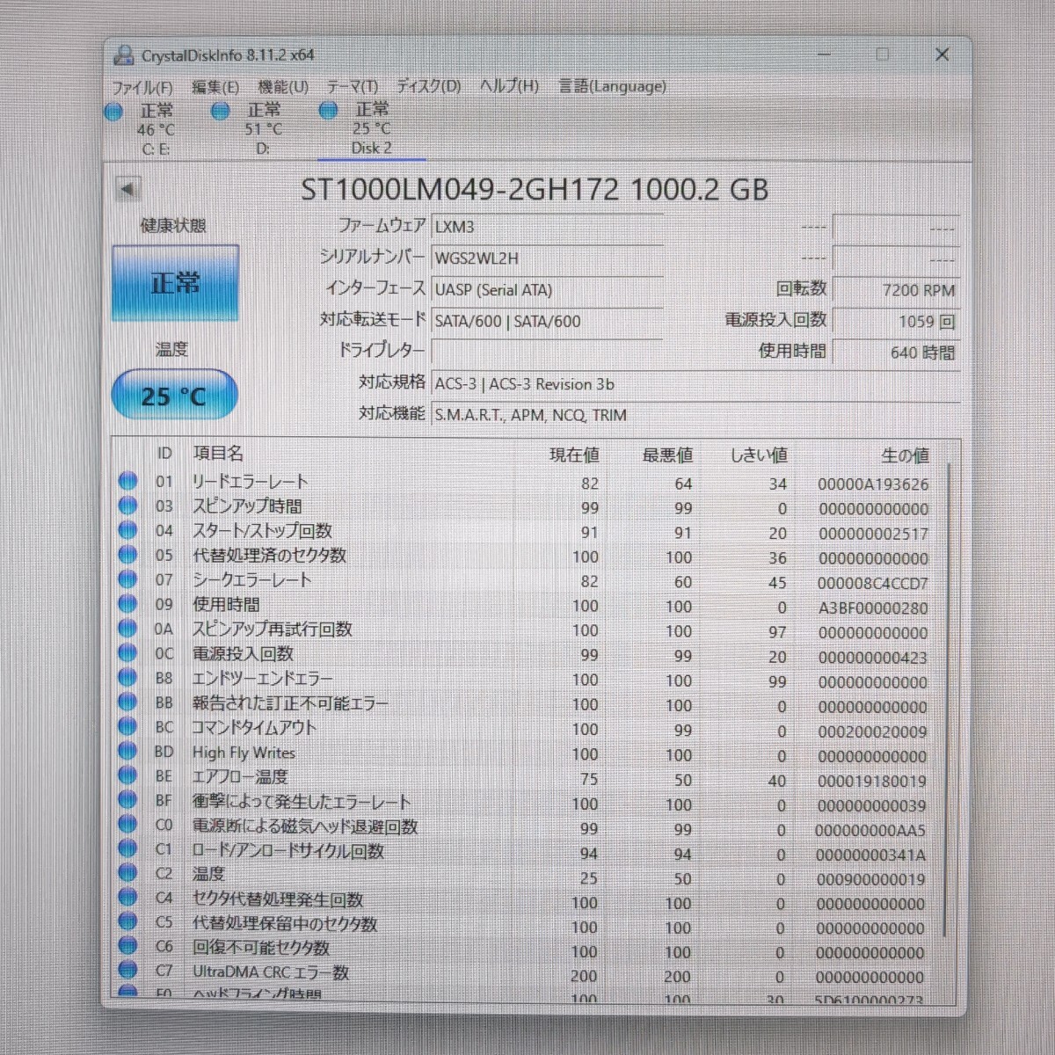Click status orb for C6 回復不可能セクタ数

(127, 946)
